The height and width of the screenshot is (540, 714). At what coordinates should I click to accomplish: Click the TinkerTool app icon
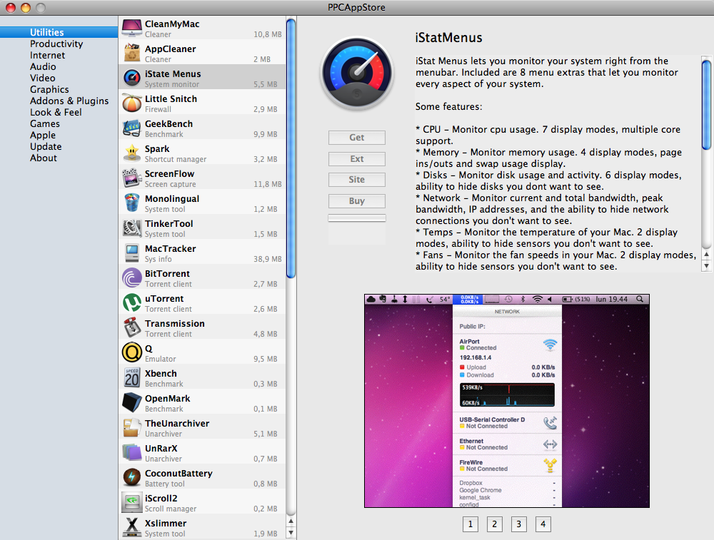point(132,228)
